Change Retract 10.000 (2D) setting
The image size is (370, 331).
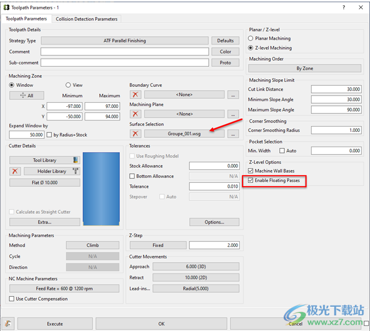click(x=196, y=278)
